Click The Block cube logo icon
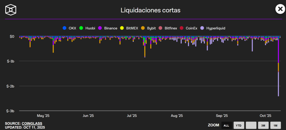Screen dimensions: 286x130 pyautogui.click(x=11, y=10)
